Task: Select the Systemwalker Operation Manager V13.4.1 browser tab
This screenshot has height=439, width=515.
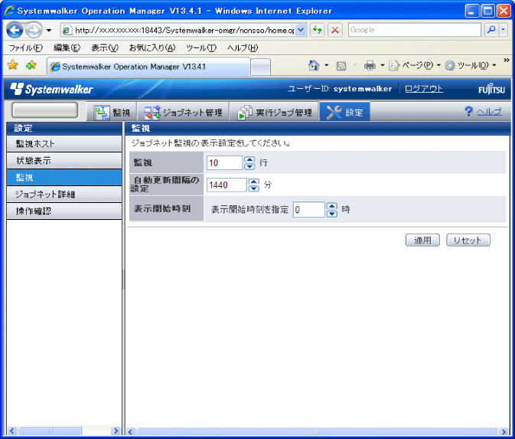Action: 148,67
